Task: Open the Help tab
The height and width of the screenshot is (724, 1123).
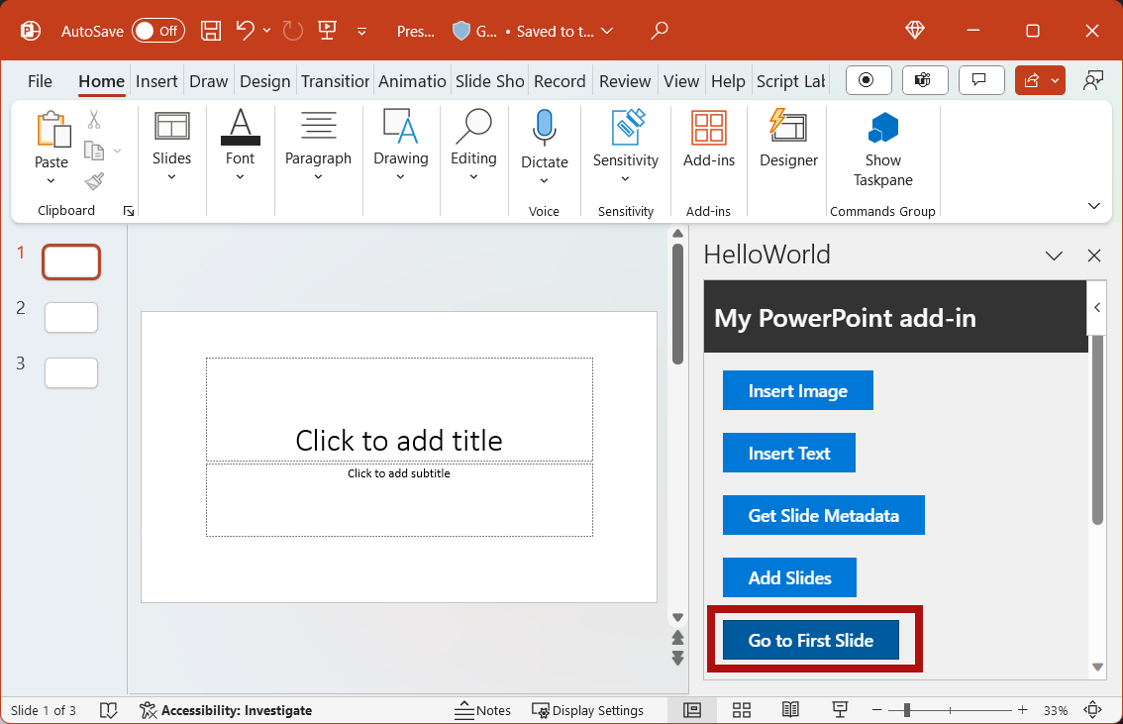Action: [728, 81]
